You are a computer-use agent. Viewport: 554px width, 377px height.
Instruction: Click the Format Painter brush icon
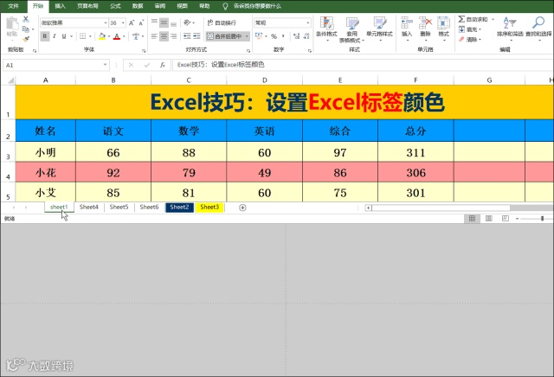25,39
